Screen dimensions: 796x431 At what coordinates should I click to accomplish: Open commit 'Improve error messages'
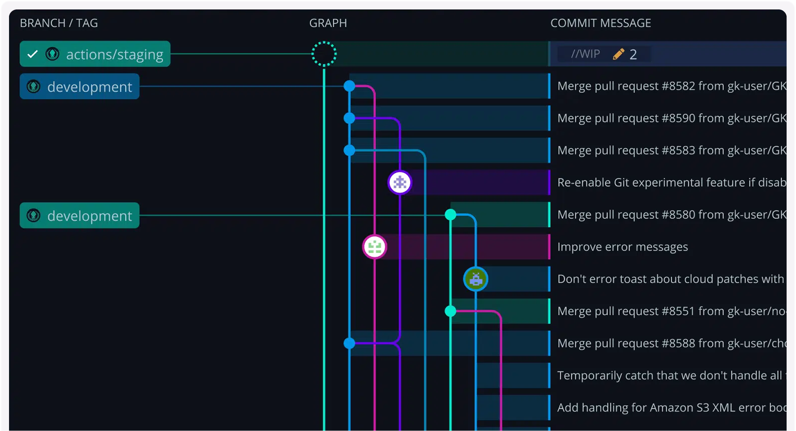(x=623, y=247)
